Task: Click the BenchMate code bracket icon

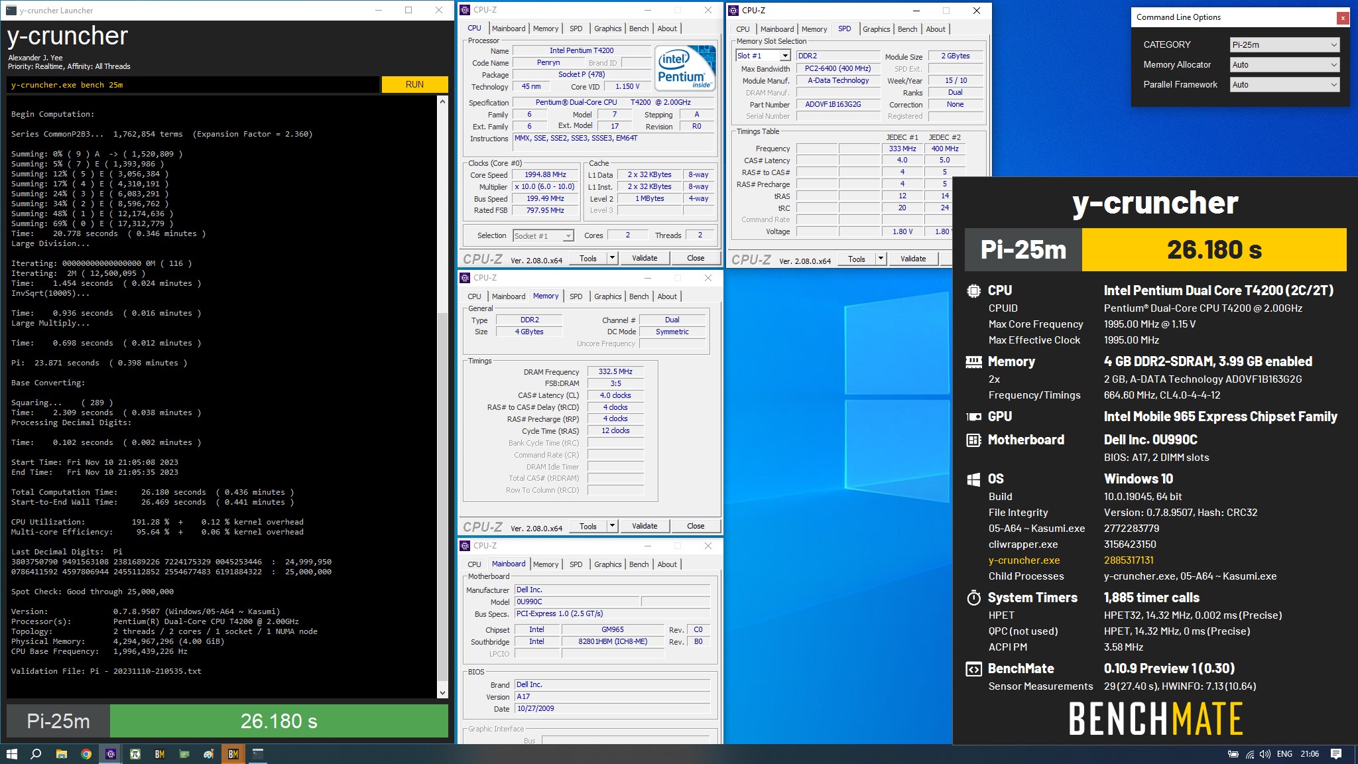Action: click(973, 668)
